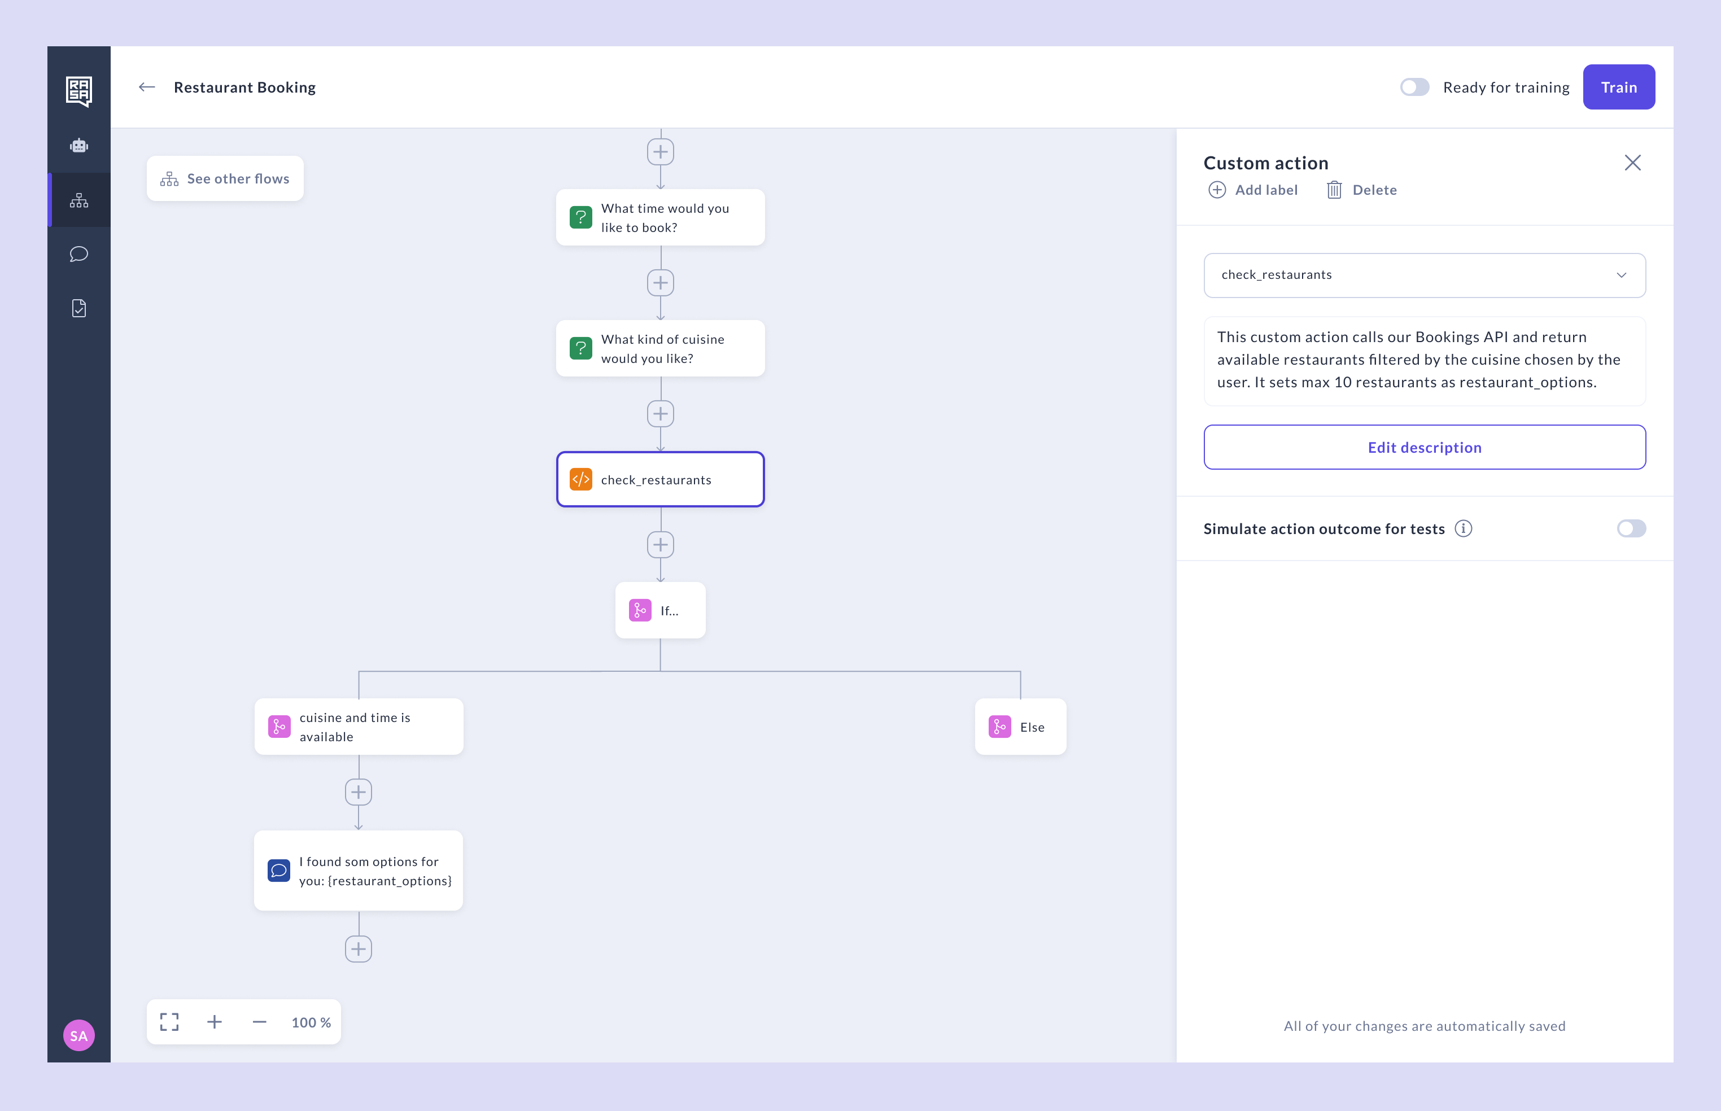1721x1111 pixels.
Task: Click the fit-to-screen icon in zoom controls
Action: click(x=169, y=1022)
